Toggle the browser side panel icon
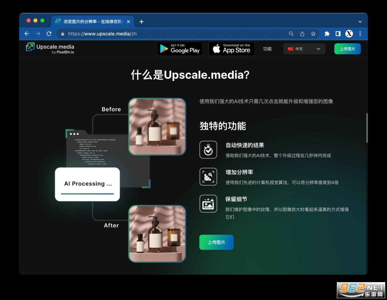387x300 pixels. coord(338,34)
